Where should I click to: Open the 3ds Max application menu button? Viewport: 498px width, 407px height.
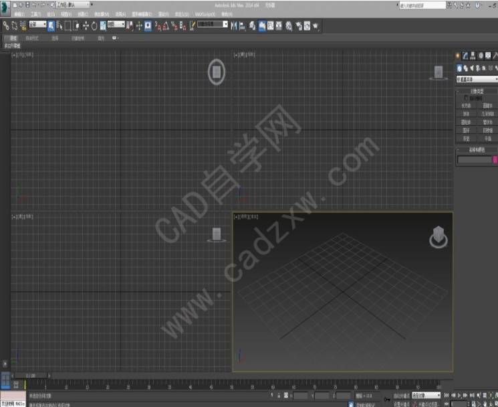click(x=5, y=9)
